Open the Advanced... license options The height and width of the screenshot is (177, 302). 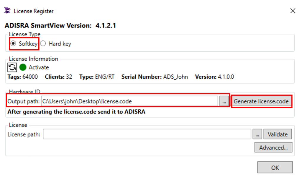273,147
